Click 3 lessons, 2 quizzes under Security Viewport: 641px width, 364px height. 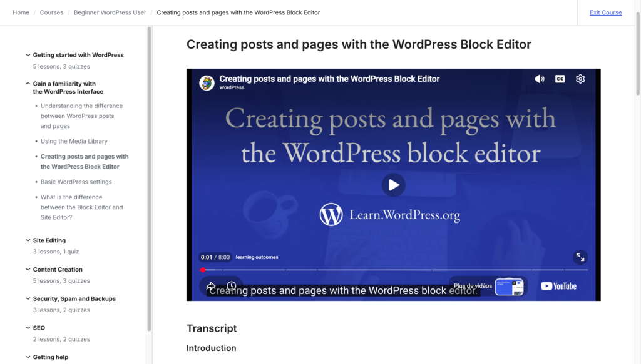pyautogui.click(x=61, y=310)
